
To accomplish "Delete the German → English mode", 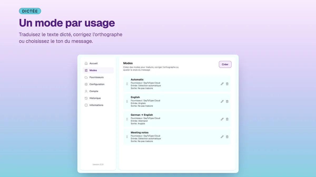I will click(x=227, y=119).
